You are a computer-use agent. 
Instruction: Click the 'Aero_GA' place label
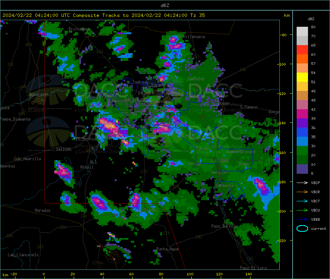coord(219,172)
